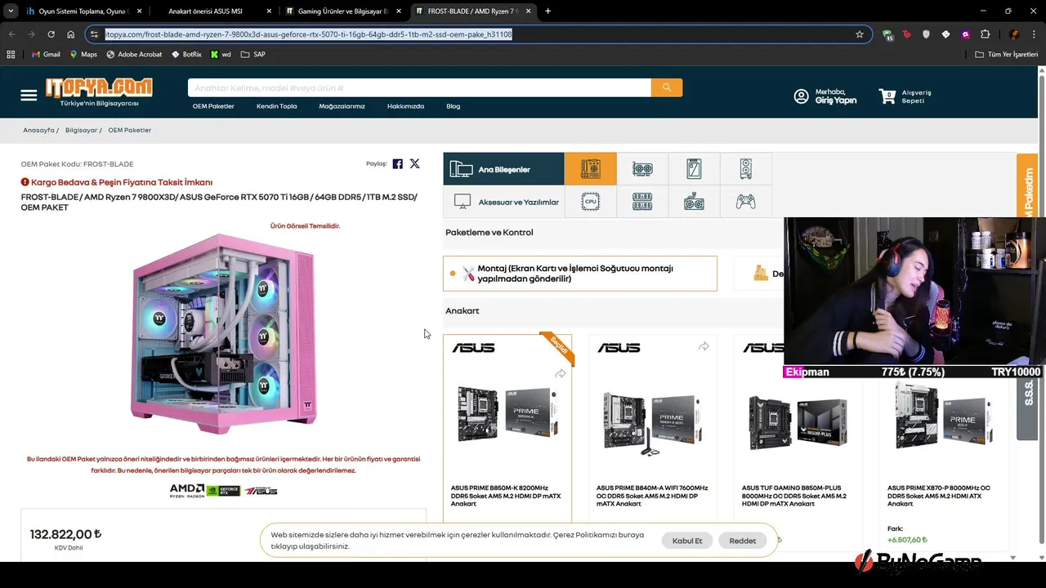This screenshot has height=588, width=1046.
Task: Click the orange search magnifier button
Action: click(x=667, y=87)
